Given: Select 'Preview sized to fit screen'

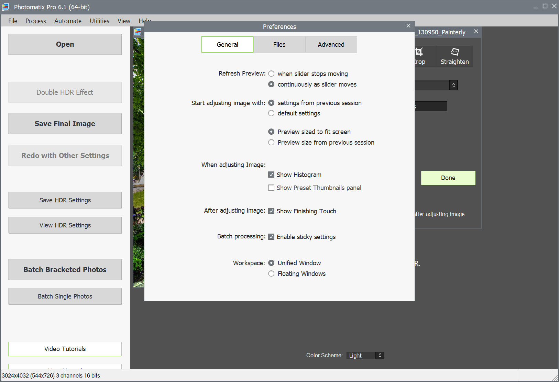Looking at the screenshot, I should 271,132.
